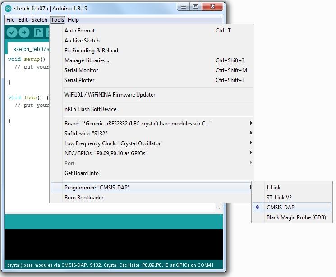Click Get Board Info
The image size is (336, 277).
[152, 173]
